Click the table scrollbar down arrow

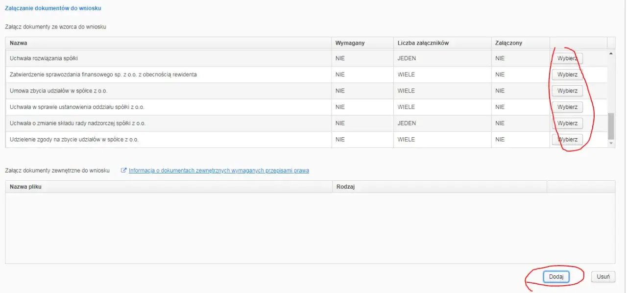pos(611,143)
